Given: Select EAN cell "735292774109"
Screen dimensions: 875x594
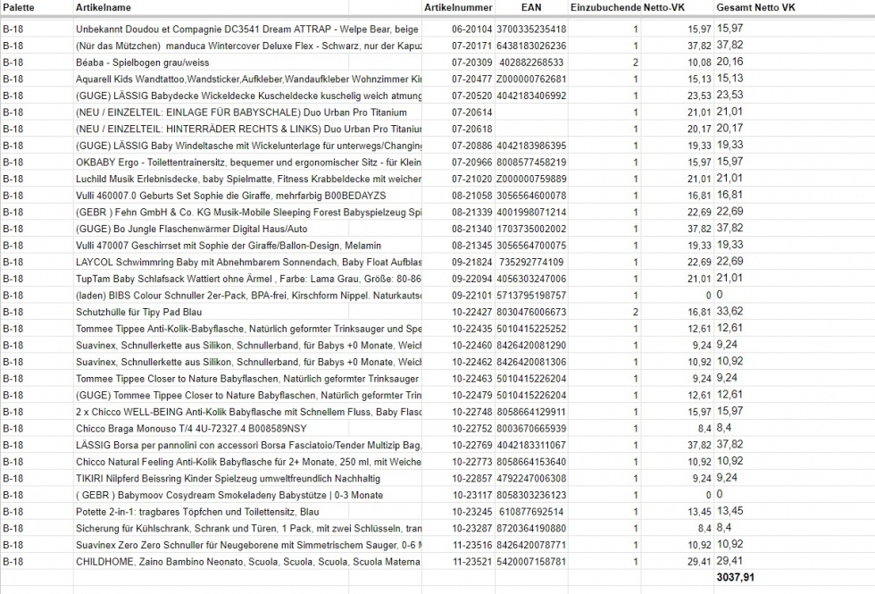Looking at the screenshot, I should coord(531,263).
